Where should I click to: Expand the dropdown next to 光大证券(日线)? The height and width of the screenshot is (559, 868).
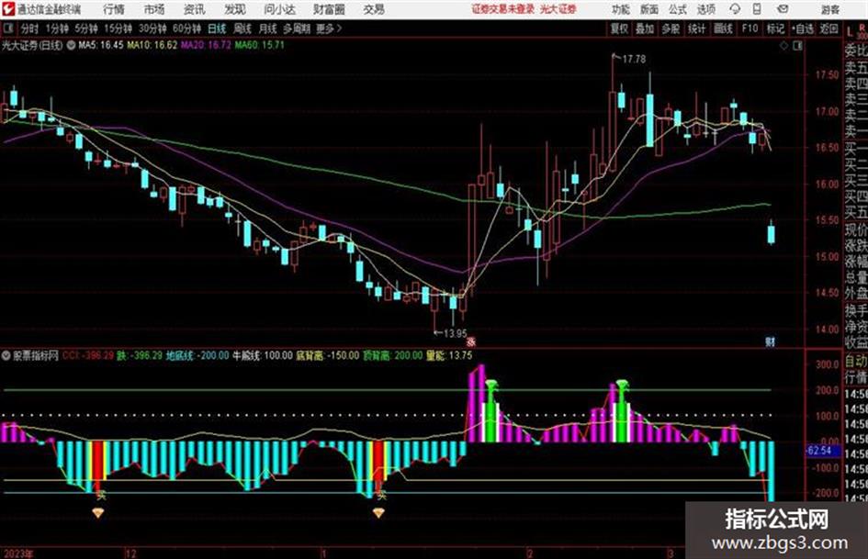coord(71,46)
